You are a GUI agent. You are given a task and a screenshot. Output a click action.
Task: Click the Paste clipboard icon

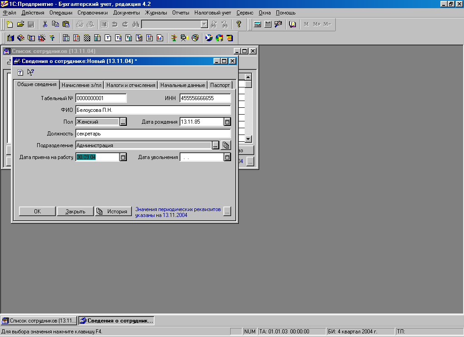pos(66,24)
